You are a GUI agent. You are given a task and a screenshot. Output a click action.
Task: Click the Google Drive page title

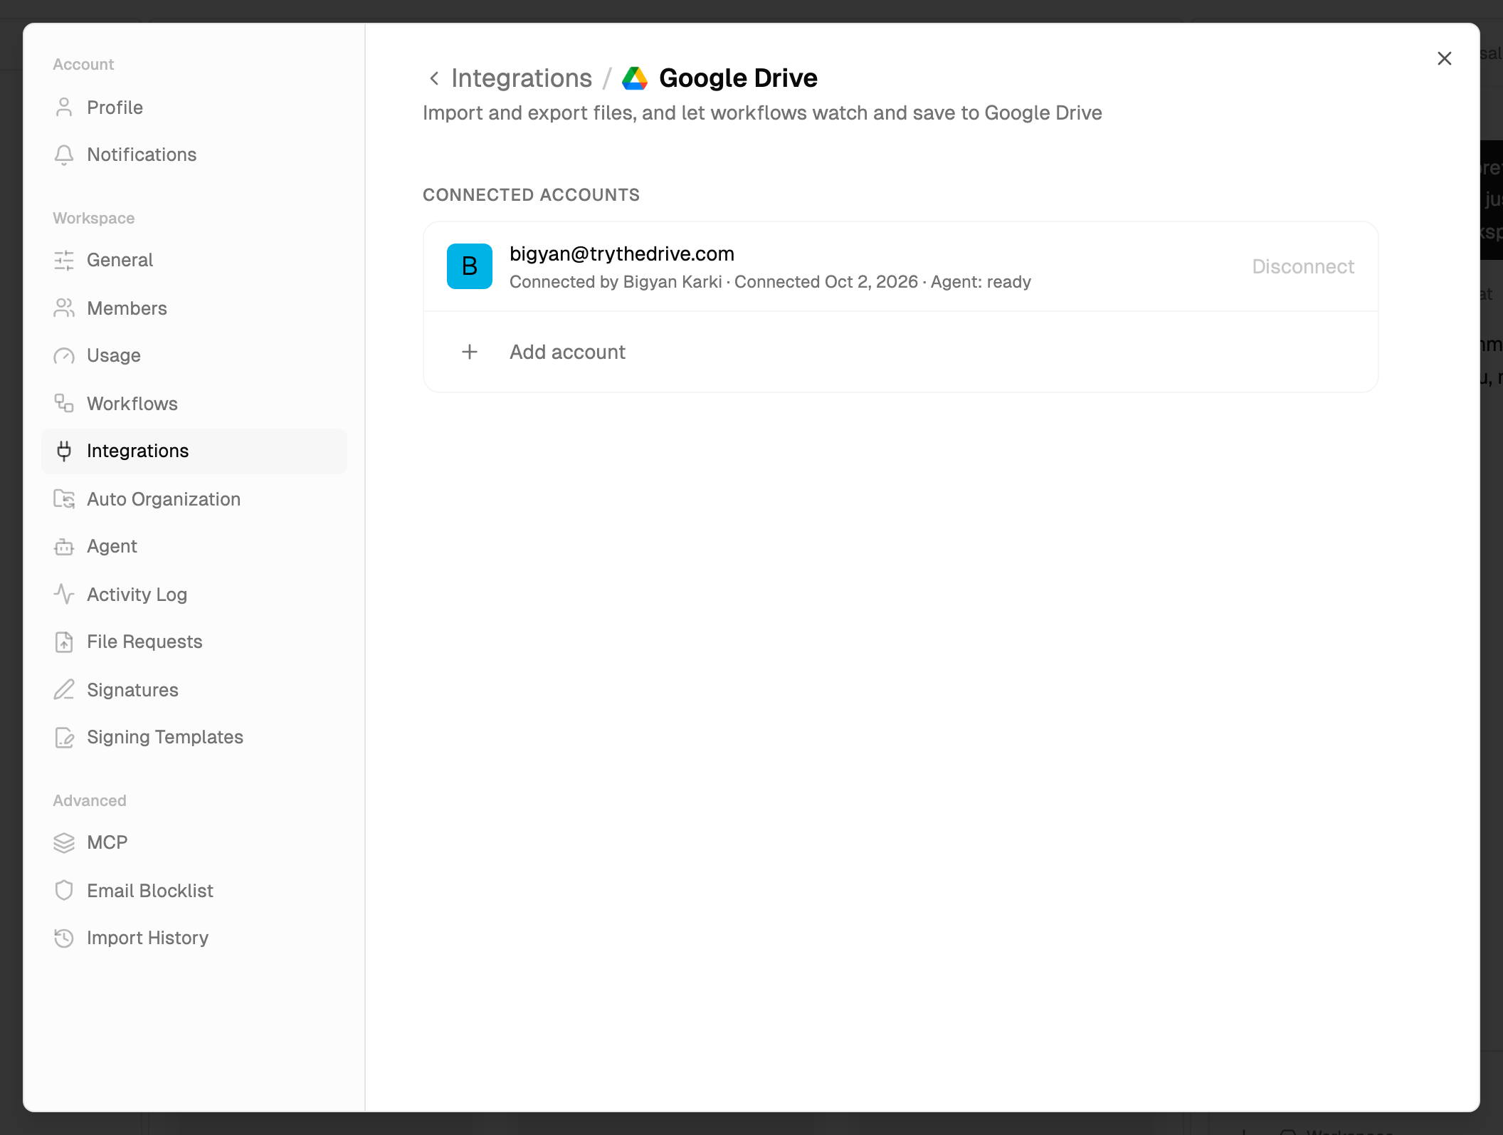[738, 78]
